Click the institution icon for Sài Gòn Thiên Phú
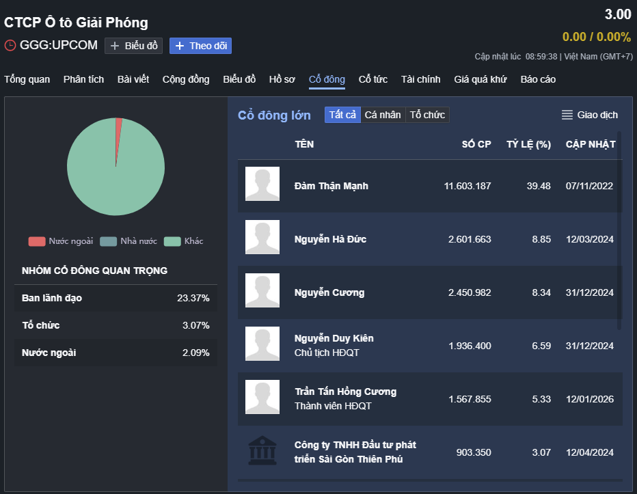Screen dimensions: 637x494 (262, 452)
